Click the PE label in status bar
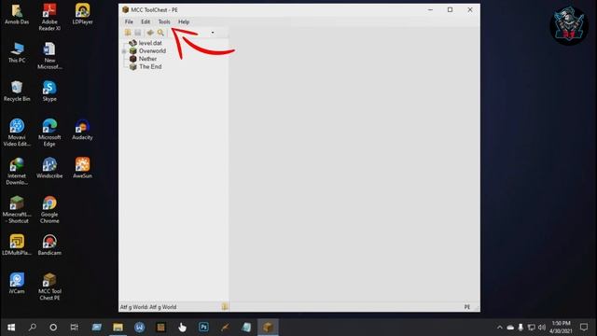This screenshot has width=597, height=336. pyautogui.click(x=467, y=307)
